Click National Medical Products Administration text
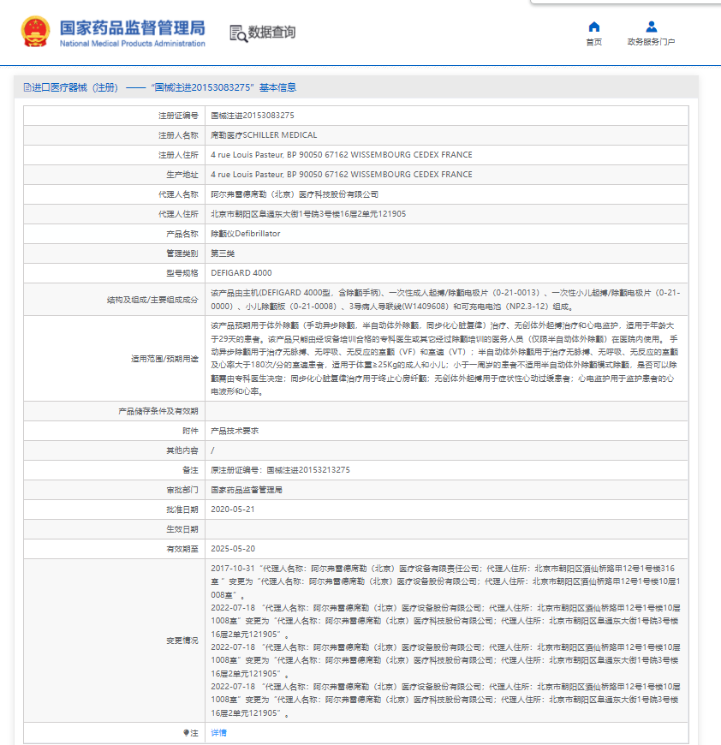The height and width of the screenshot is (745, 721). (133, 43)
